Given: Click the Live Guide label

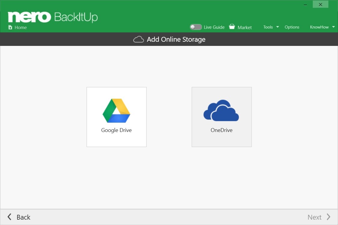Looking at the screenshot, I should point(214,27).
